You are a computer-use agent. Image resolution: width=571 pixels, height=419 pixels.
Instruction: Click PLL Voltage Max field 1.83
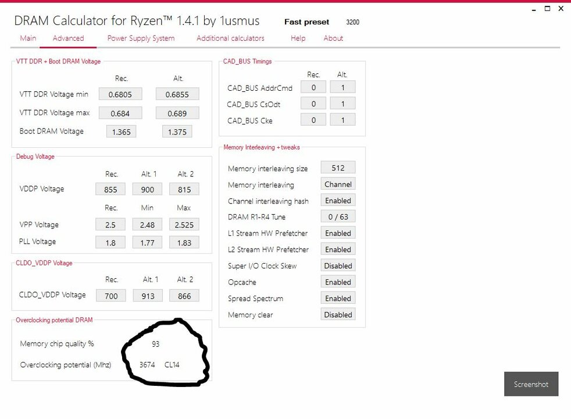(x=184, y=243)
